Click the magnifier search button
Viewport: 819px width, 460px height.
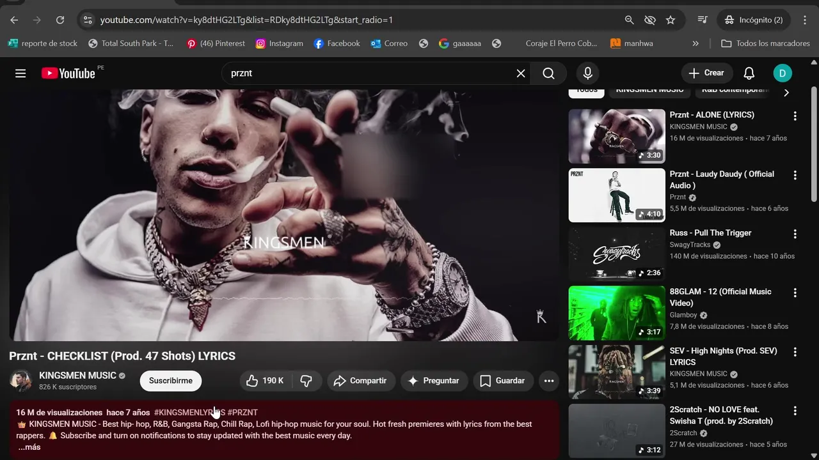coord(548,73)
